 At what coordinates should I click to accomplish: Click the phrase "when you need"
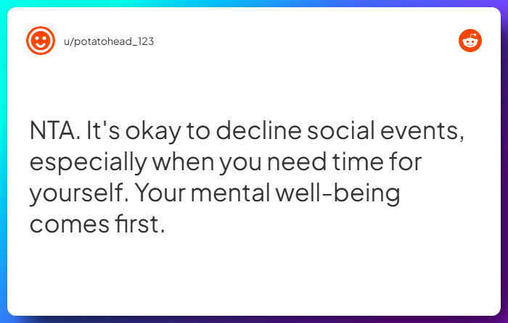(245, 163)
